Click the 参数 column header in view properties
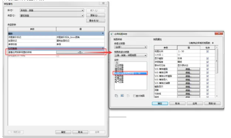 tap(166, 48)
